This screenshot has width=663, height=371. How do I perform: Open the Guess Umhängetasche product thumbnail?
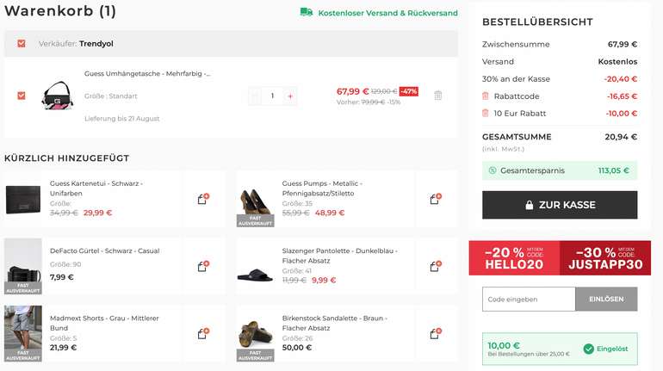pos(58,96)
